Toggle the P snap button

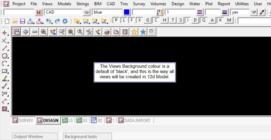pos(116,20)
